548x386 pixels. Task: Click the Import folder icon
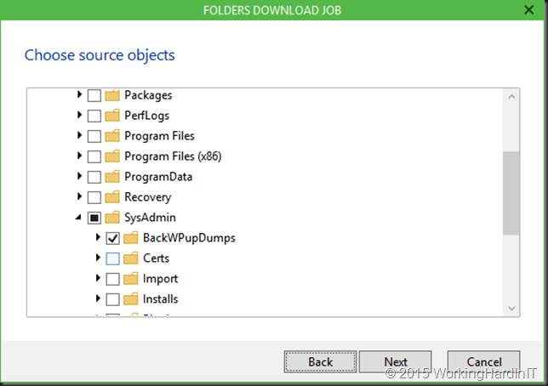click(131, 278)
